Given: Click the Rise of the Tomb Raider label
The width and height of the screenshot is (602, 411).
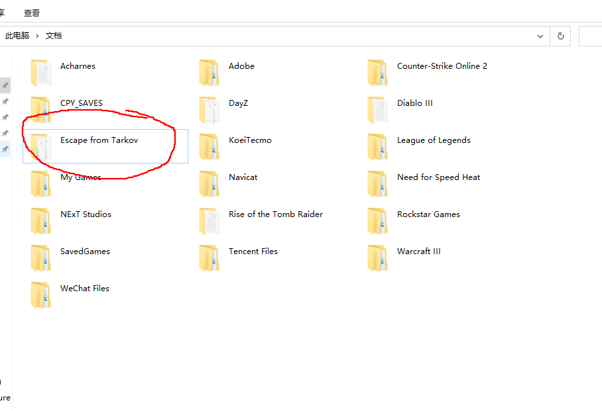Looking at the screenshot, I should [276, 214].
